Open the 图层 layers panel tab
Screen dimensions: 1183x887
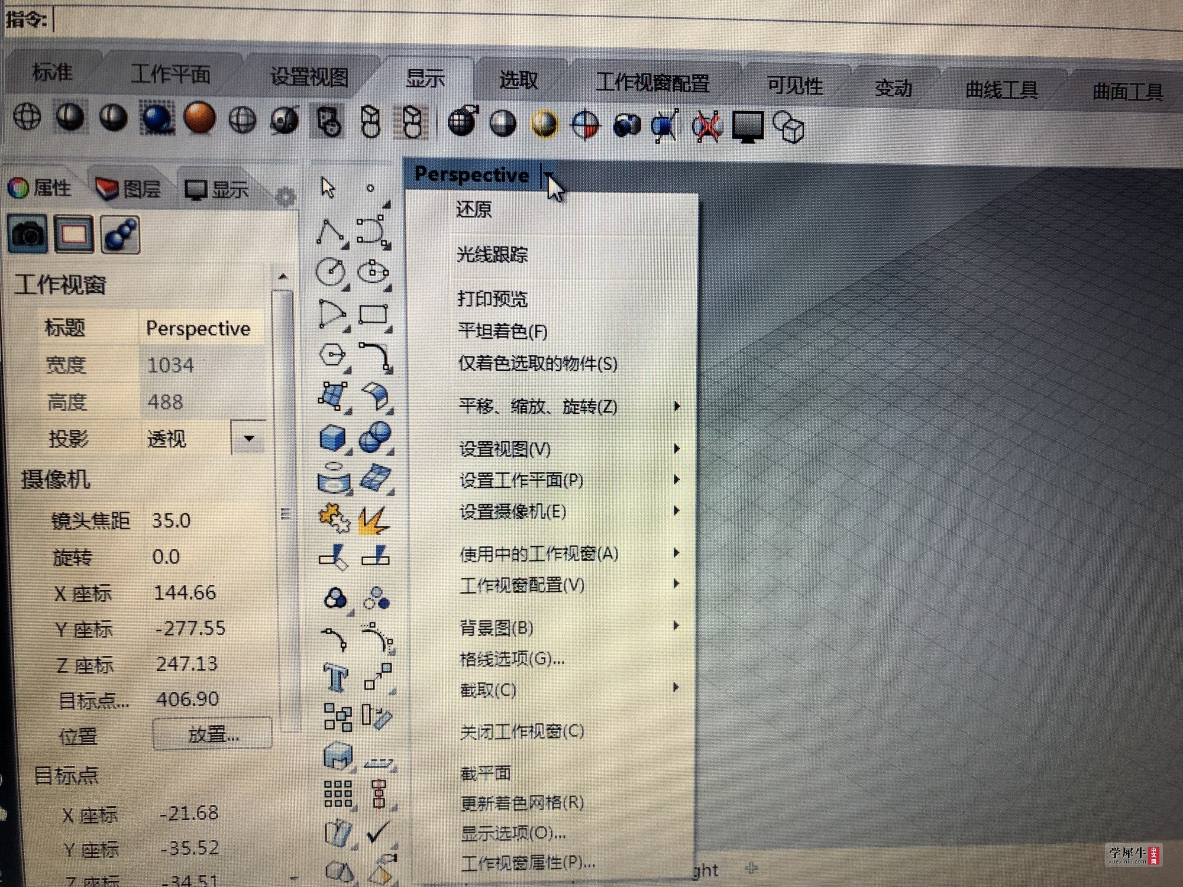click(129, 189)
